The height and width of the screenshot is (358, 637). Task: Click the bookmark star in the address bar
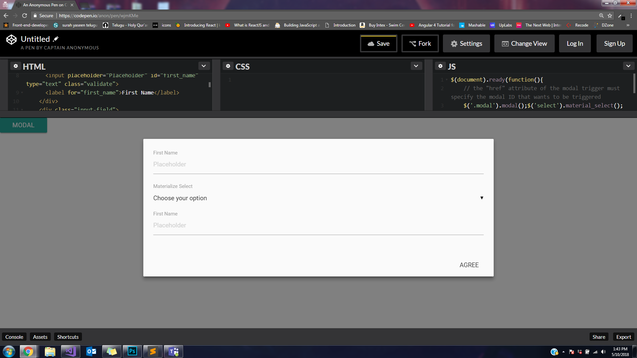[610, 16]
